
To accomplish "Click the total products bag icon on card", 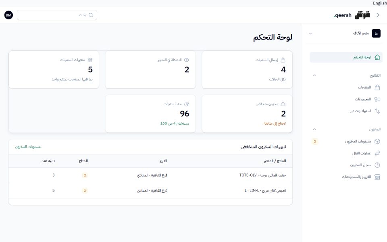I will (283, 60).
